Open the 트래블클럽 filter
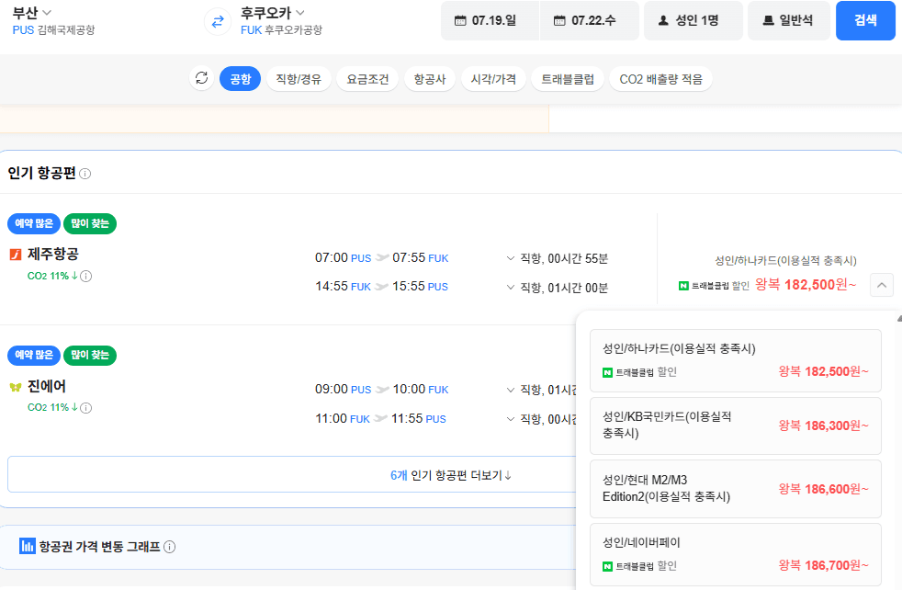The width and height of the screenshot is (902, 590). [568, 79]
